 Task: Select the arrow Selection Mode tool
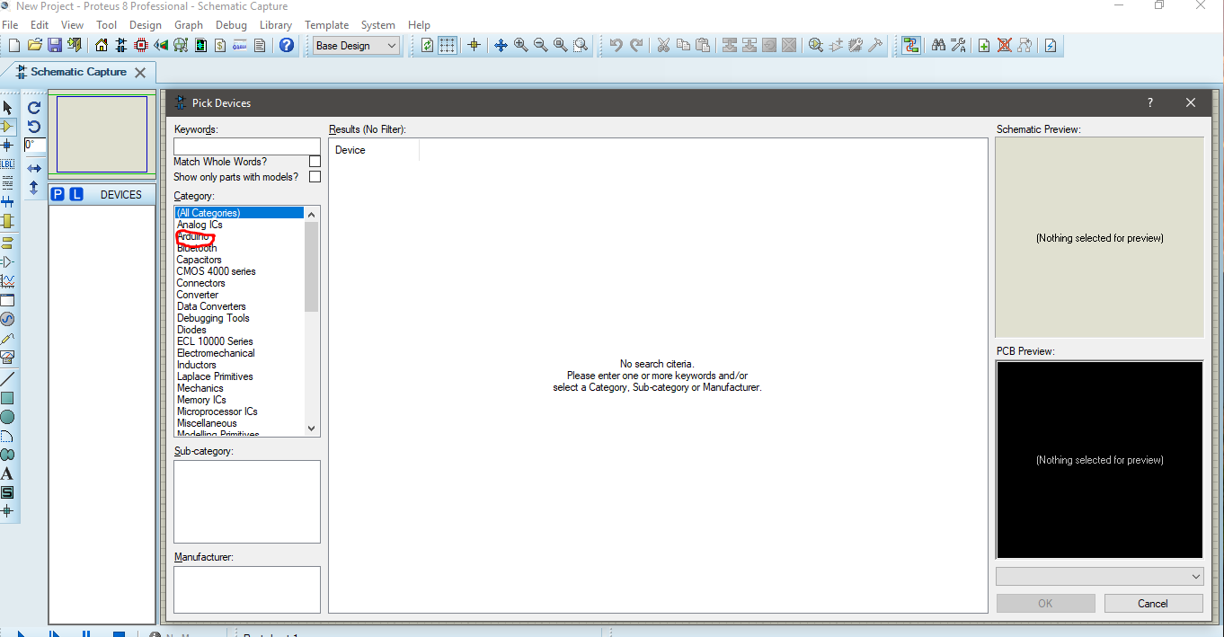8,108
